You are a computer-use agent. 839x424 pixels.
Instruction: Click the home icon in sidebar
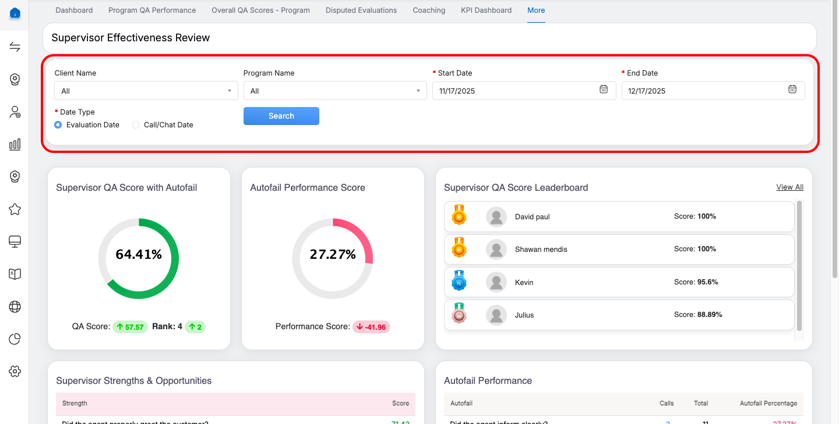click(15, 13)
